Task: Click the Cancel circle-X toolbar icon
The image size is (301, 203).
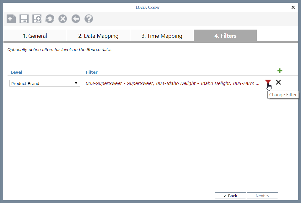Action: tap(62, 19)
